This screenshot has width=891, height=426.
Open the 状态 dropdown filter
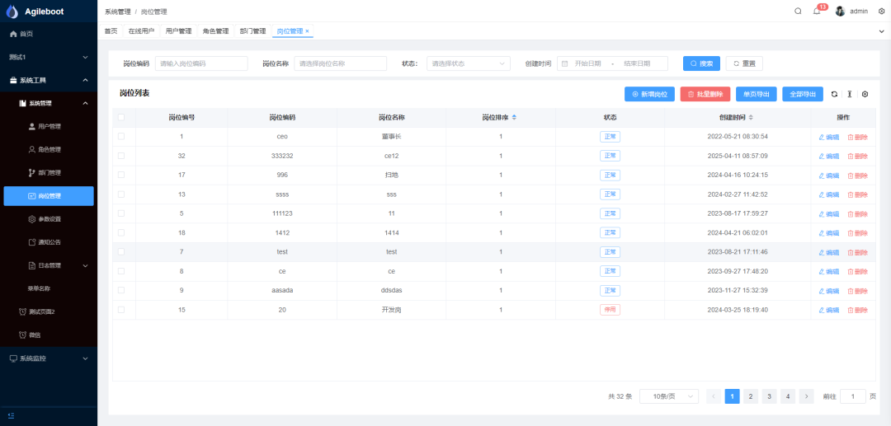tap(468, 63)
